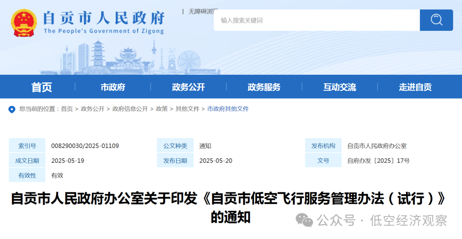The width and height of the screenshot is (462, 239).
Task: Open the 市政府 navigation tab
Action: [113, 87]
